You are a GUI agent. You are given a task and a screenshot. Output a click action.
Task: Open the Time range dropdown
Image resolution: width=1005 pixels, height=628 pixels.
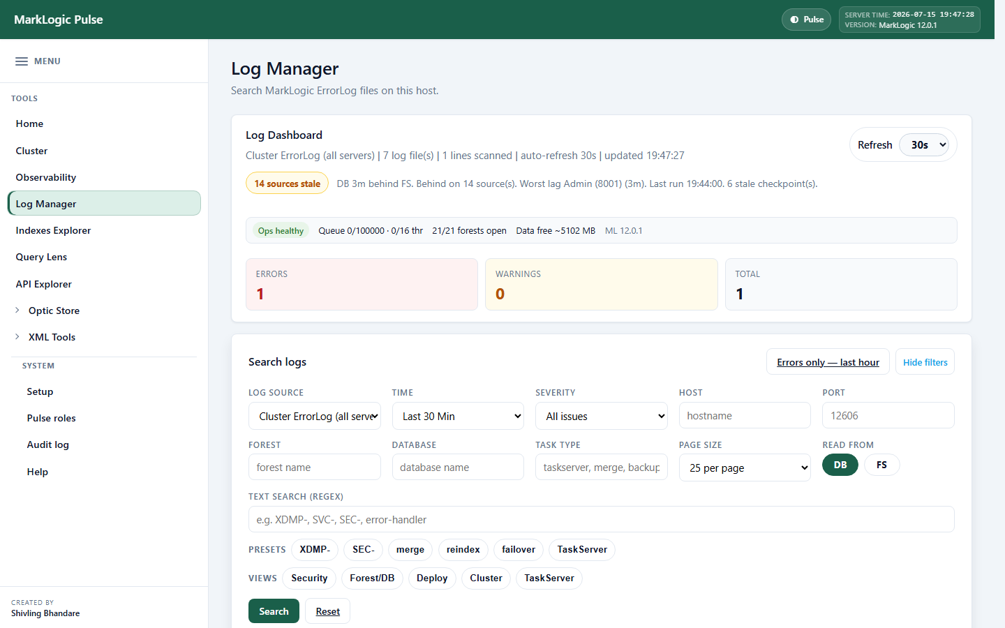click(x=458, y=416)
